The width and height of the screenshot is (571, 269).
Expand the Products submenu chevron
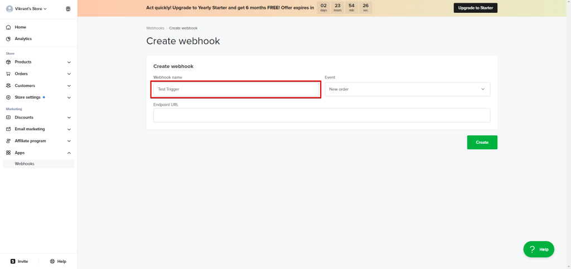tap(69, 62)
